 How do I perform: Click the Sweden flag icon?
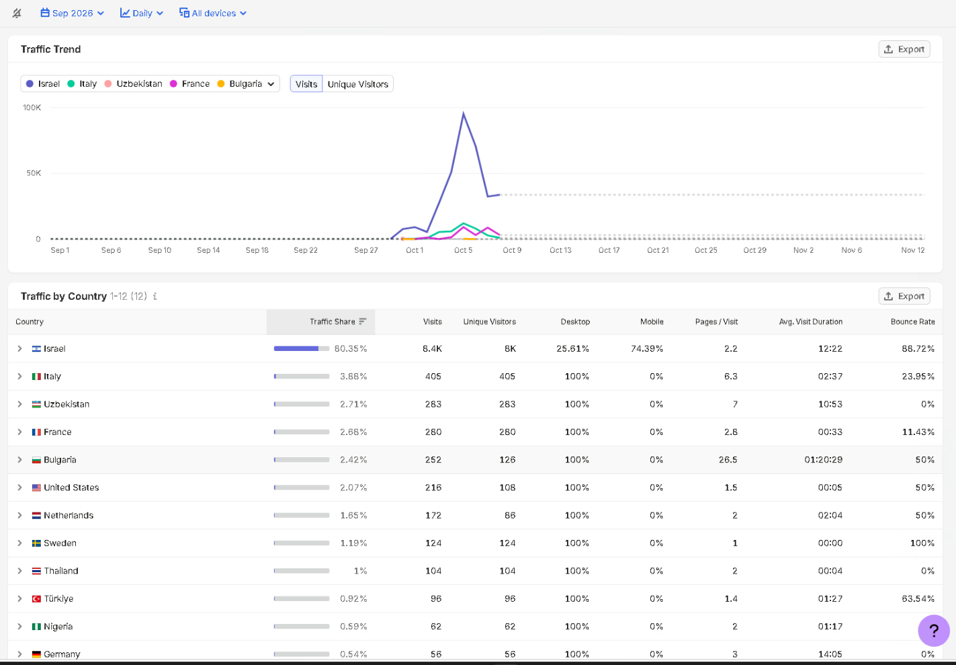[36, 543]
